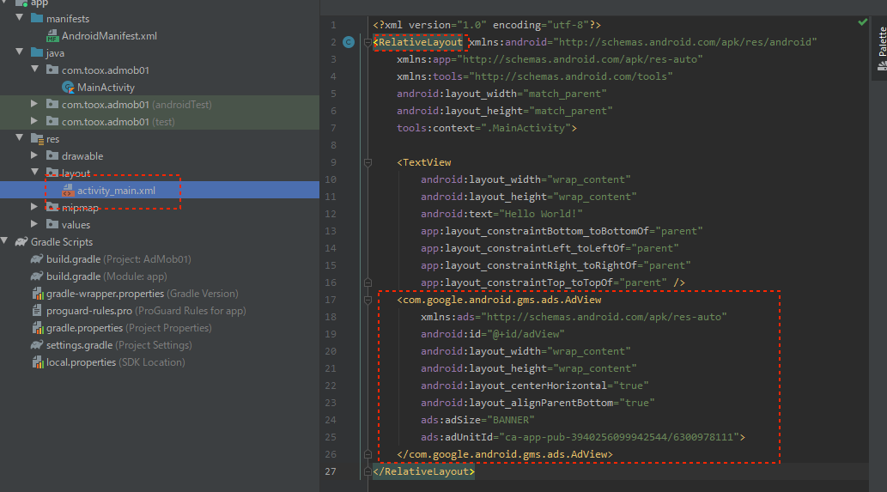Click the xml version declaration line
887x492 pixels.
pos(487,25)
